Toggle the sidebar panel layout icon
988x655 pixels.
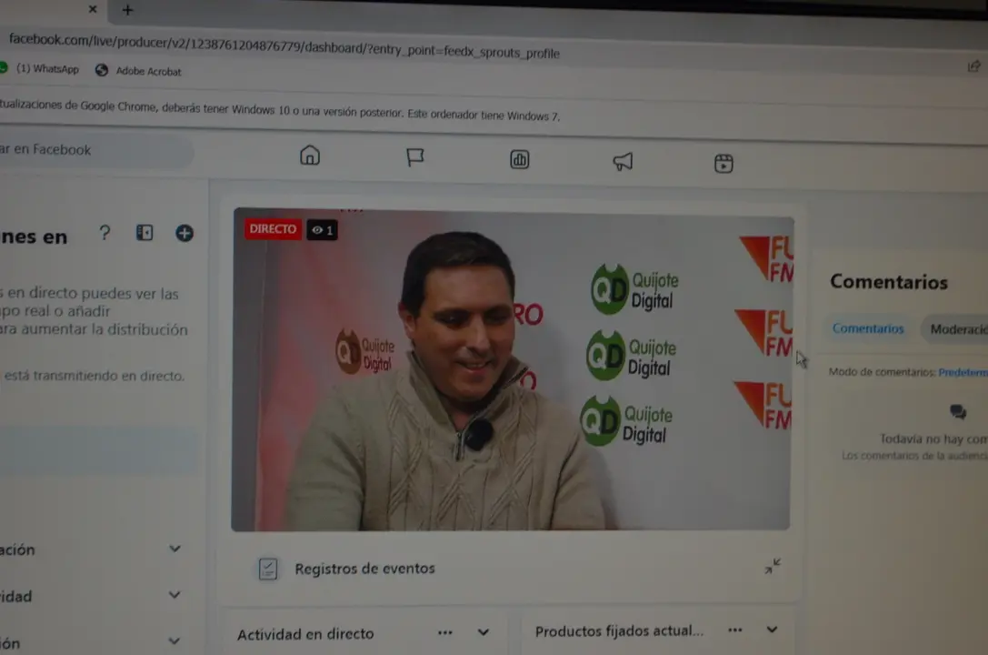coord(145,233)
